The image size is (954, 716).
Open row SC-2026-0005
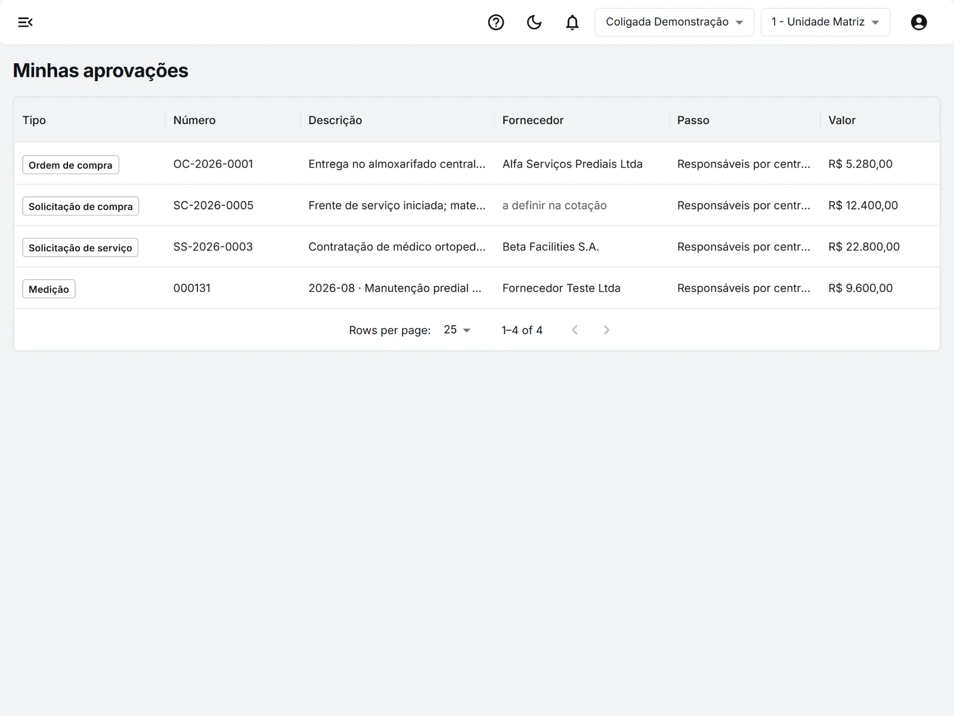(x=477, y=205)
